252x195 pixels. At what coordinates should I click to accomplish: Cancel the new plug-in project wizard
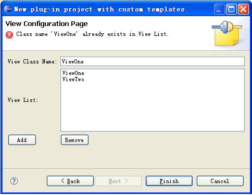coord(220,181)
